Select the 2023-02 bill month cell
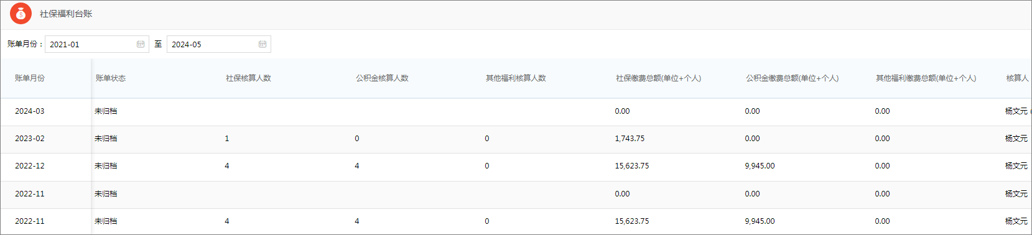The width and height of the screenshot is (1032, 235). (x=30, y=139)
